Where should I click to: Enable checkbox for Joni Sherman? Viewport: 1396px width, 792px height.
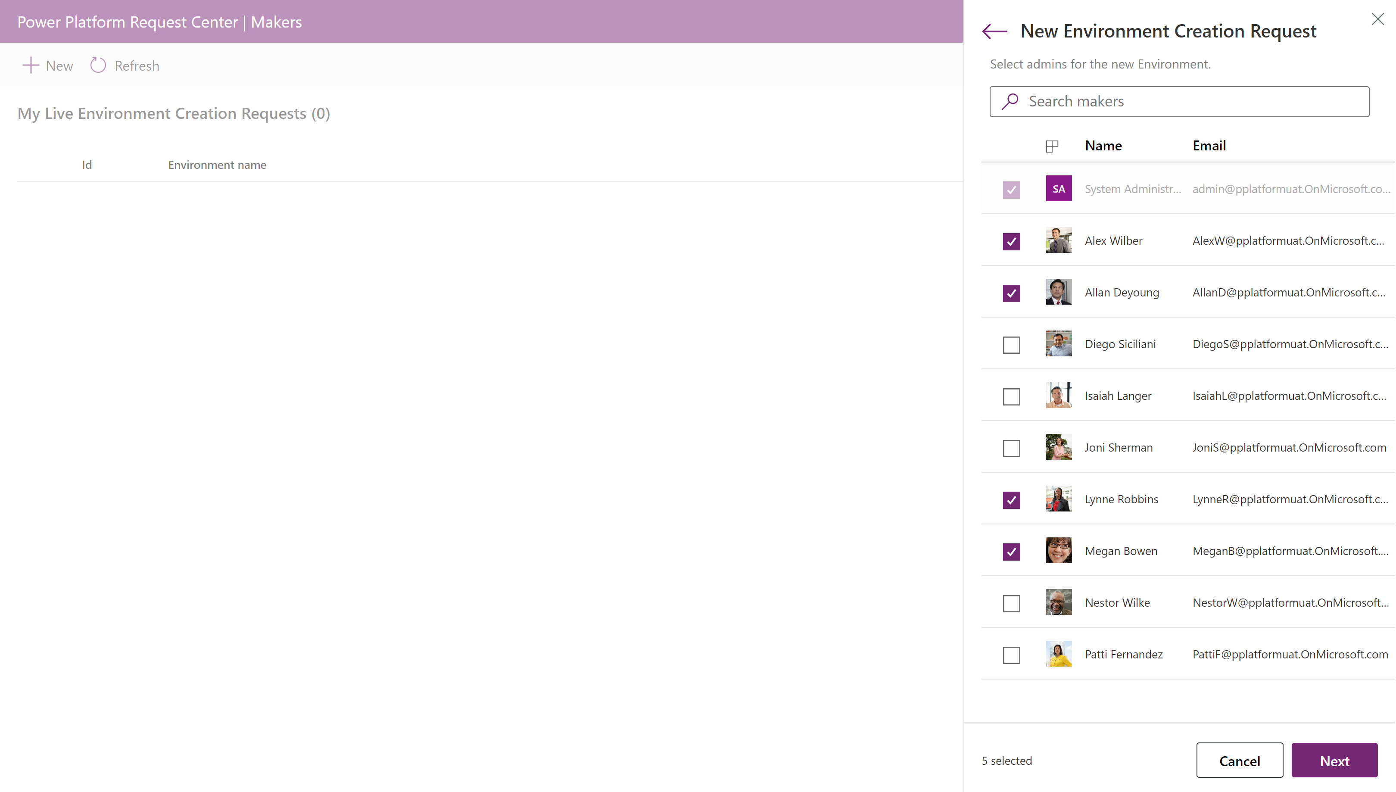click(1012, 447)
